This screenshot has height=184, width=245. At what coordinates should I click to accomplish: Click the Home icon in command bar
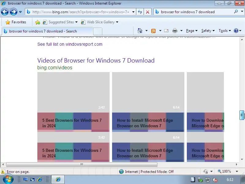pyautogui.click(x=140, y=31)
